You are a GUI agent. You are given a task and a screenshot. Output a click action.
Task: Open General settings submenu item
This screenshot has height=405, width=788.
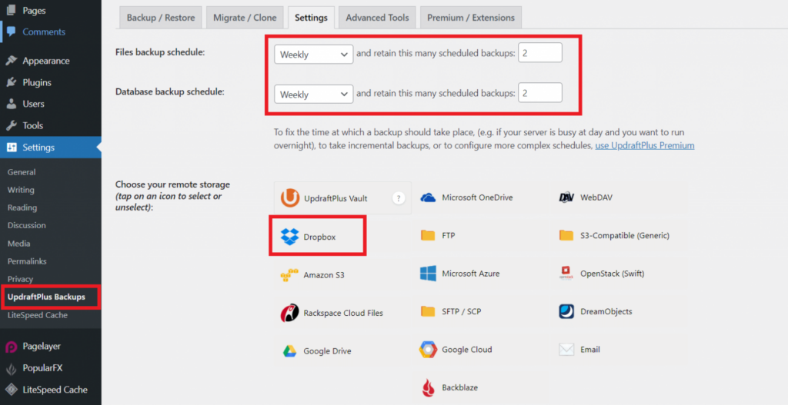(22, 172)
